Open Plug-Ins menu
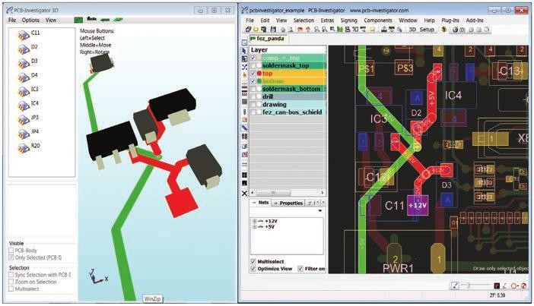The width and height of the screenshot is (534, 306). (x=450, y=21)
